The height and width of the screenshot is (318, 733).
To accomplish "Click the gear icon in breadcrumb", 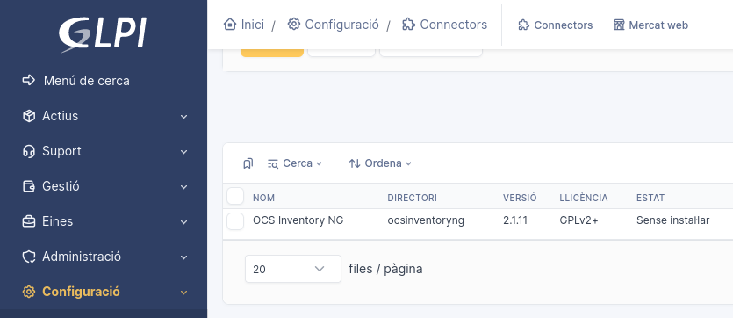I will point(293,24).
